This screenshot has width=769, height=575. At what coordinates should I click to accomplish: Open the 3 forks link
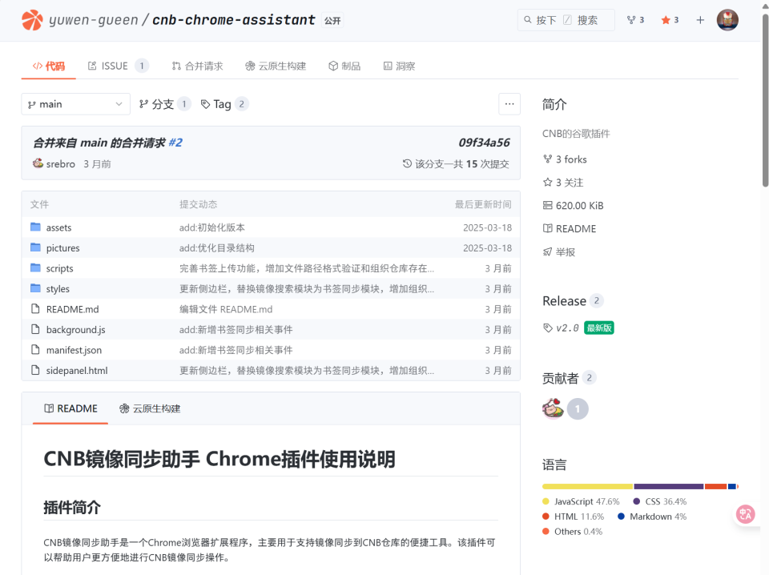pyautogui.click(x=565, y=159)
